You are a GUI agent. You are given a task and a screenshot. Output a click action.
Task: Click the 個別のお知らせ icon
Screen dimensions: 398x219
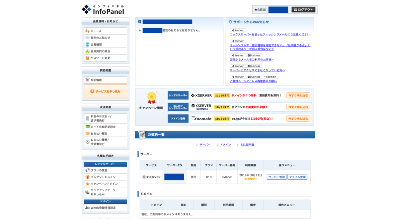[x=87, y=38]
